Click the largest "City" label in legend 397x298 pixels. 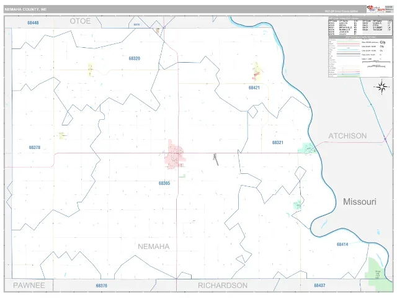coord(383,43)
